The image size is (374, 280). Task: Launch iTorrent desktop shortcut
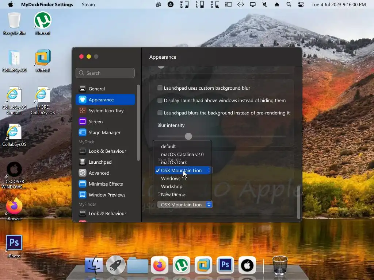43,24
